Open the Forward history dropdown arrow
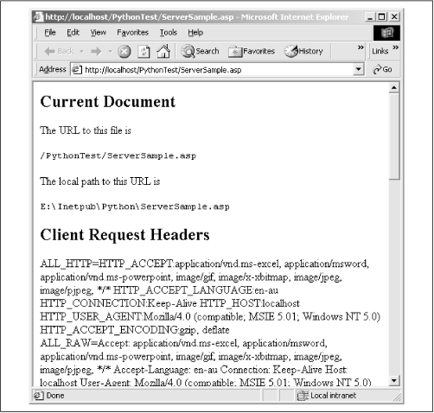434x413 pixels. coord(110,52)
